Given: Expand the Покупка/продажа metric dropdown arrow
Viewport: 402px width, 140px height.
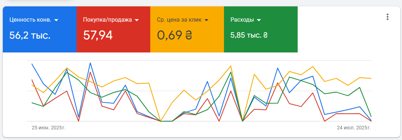Looking at the screenshot, I should point(137,20).
